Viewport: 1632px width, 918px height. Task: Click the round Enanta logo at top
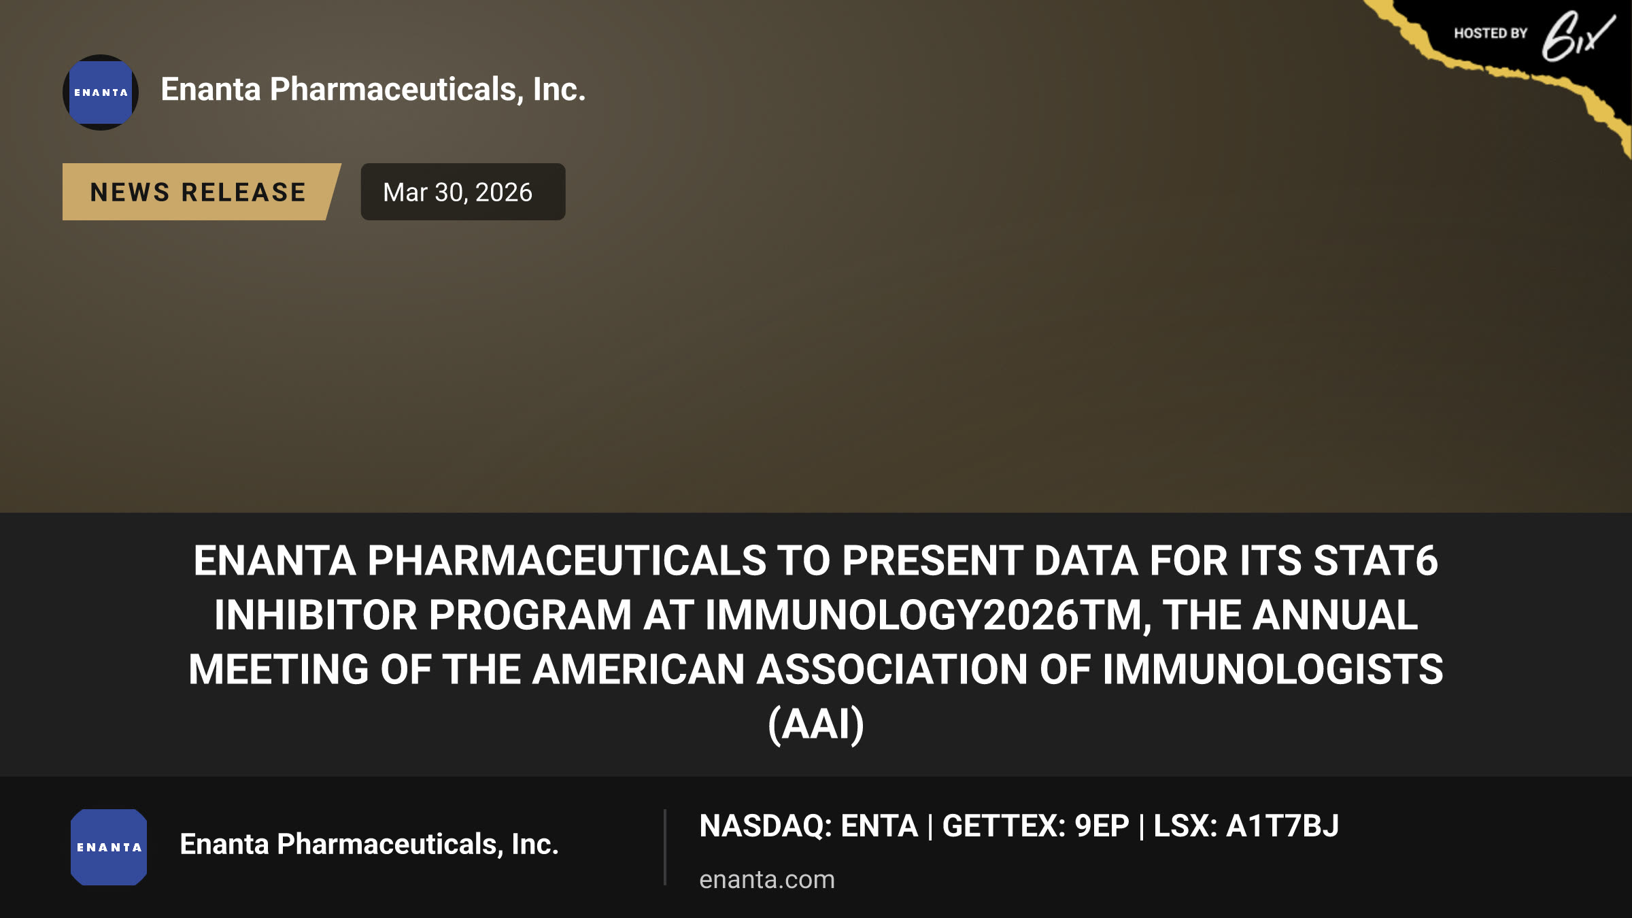[101, 92]
